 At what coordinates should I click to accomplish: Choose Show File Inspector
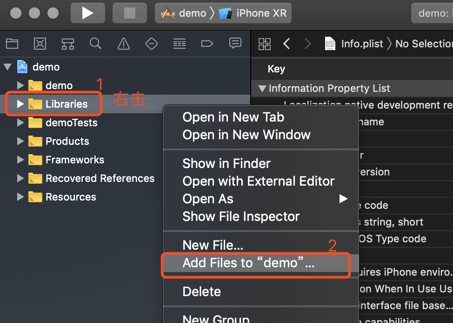click(261, 216)
